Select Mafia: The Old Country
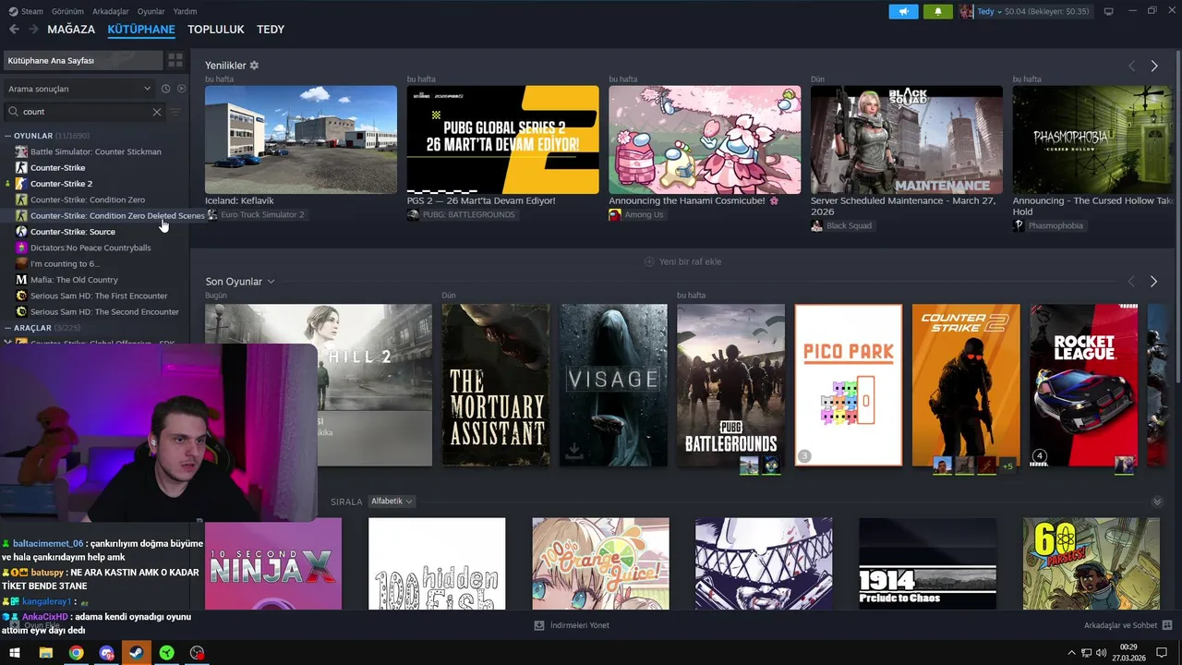This screenshot has height=665, width=1182. point(74,280)
